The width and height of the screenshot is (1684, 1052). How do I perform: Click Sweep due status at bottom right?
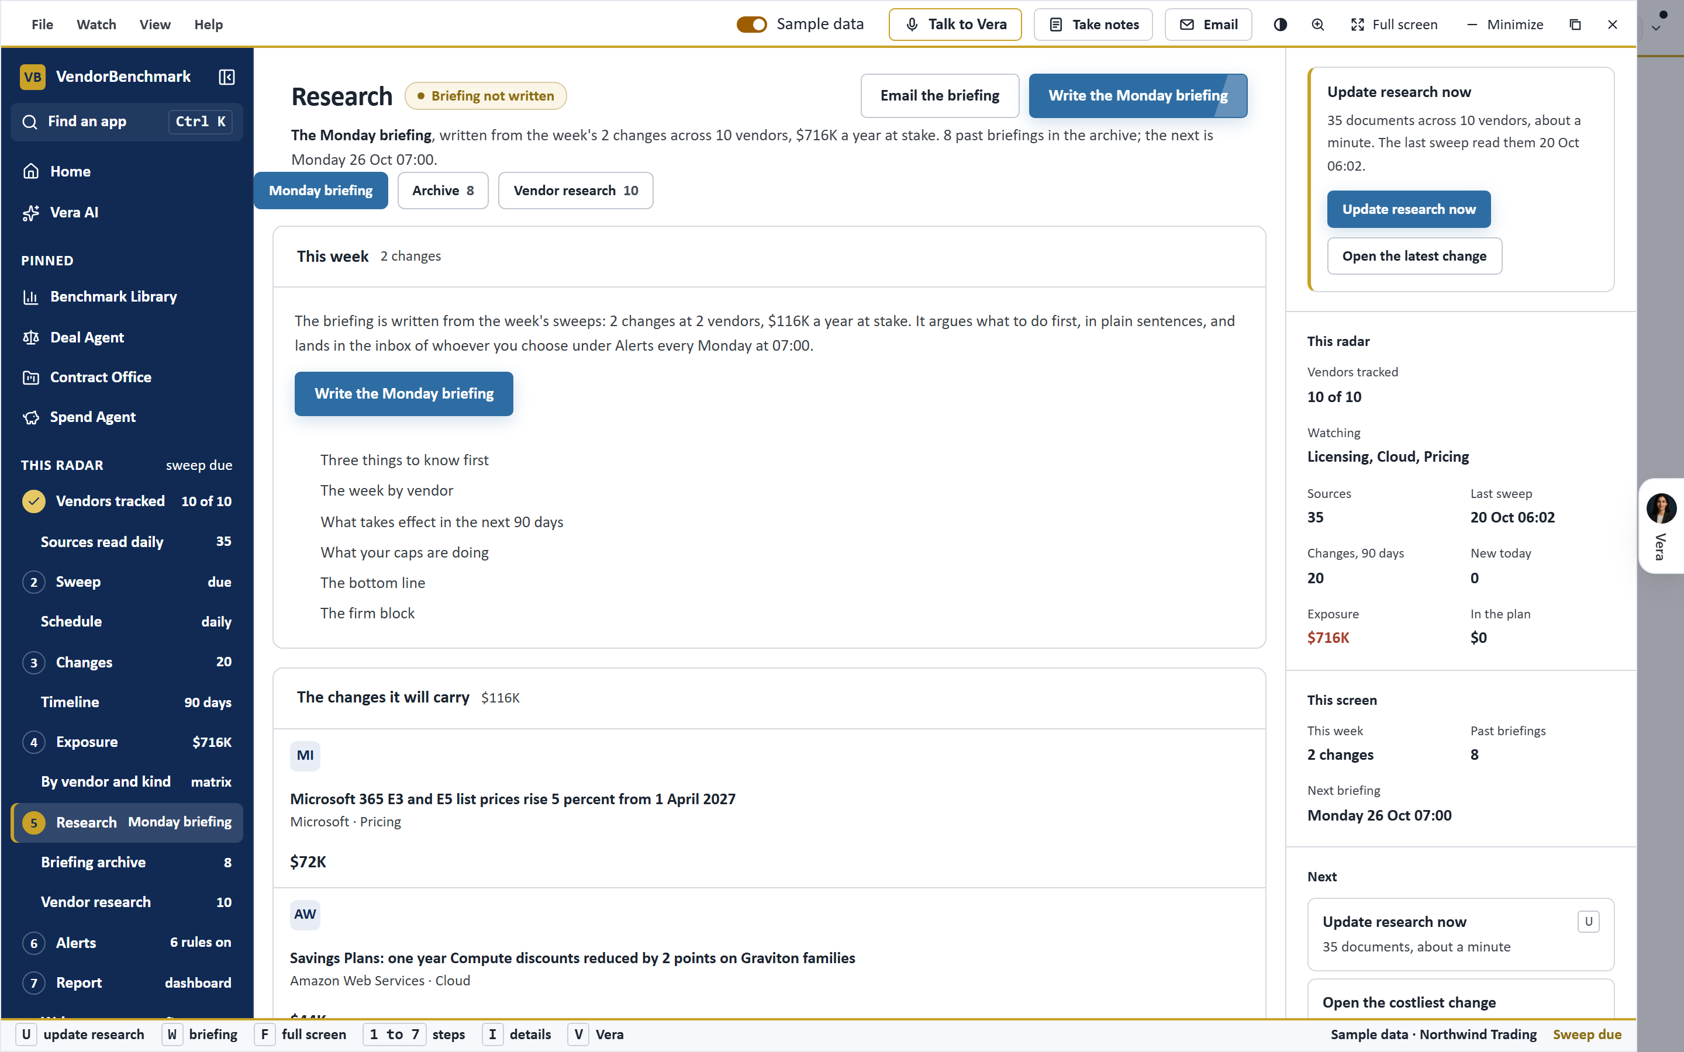(x=1586, y=1034)
